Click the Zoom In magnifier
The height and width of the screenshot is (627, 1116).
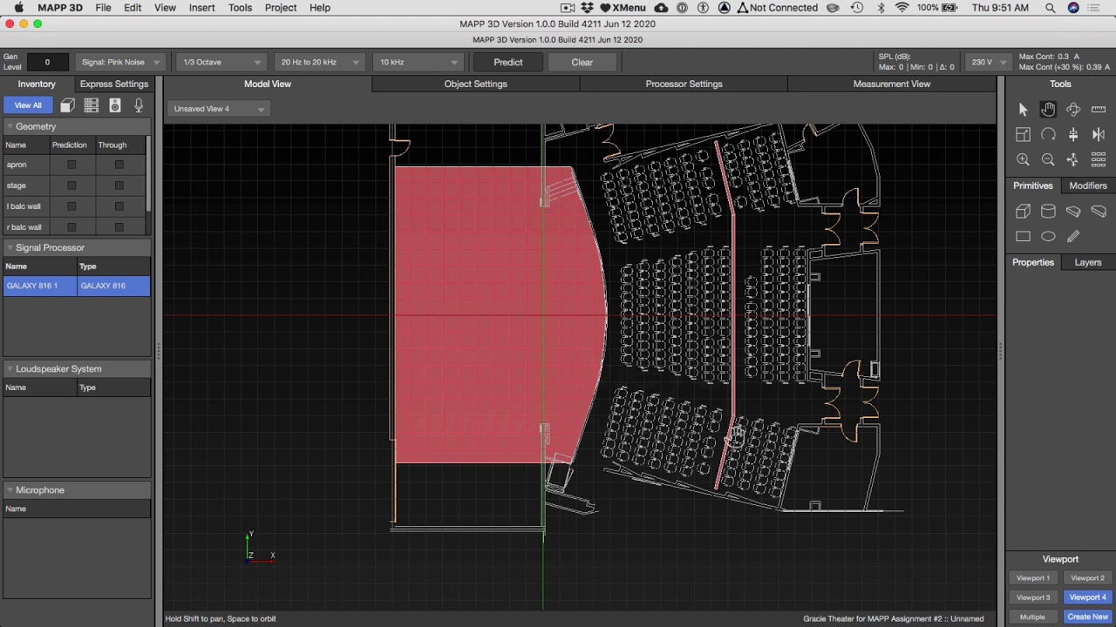pyautogui.click(x=1023, y=159)
